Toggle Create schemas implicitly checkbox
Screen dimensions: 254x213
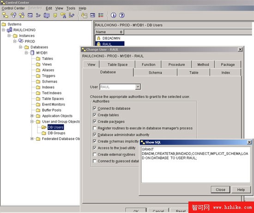pos(95,141)
